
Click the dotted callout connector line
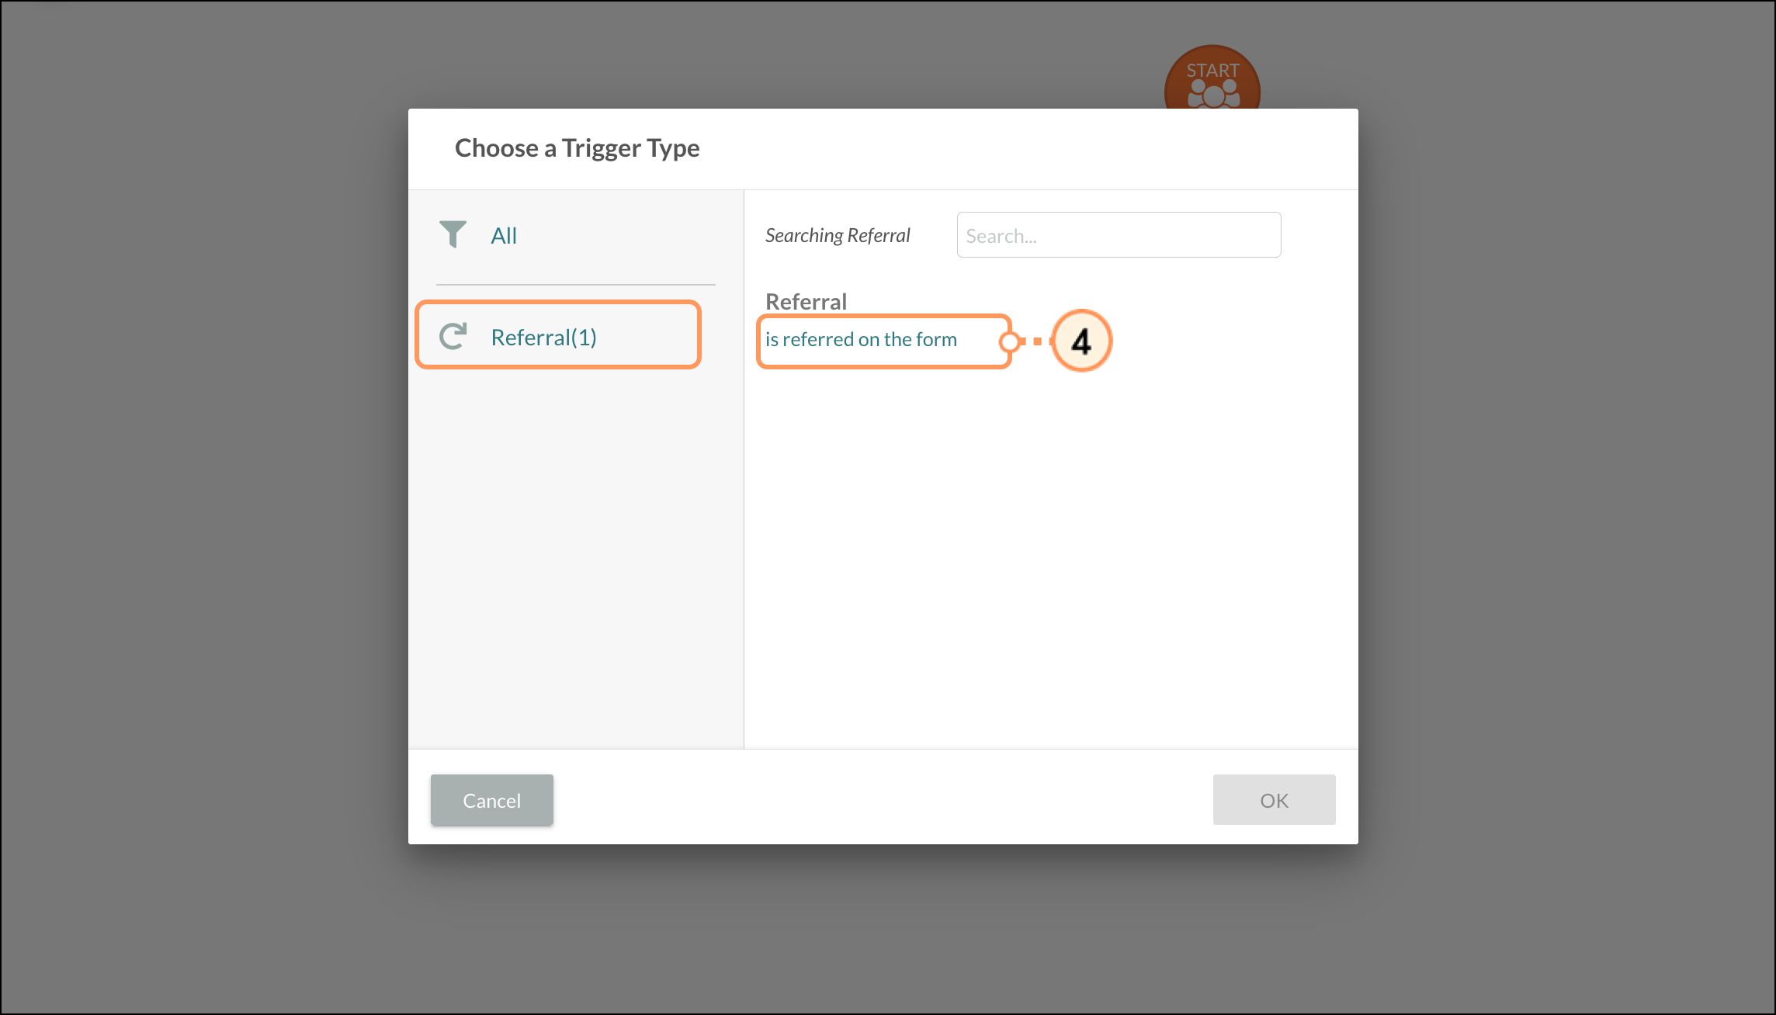tap(1036, 341)
